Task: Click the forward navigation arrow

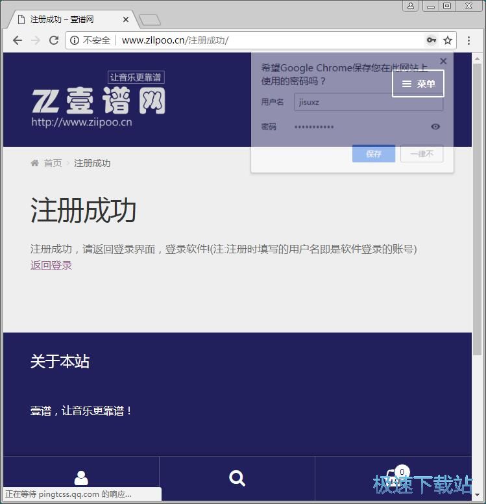Action: [x=36, y=40]
